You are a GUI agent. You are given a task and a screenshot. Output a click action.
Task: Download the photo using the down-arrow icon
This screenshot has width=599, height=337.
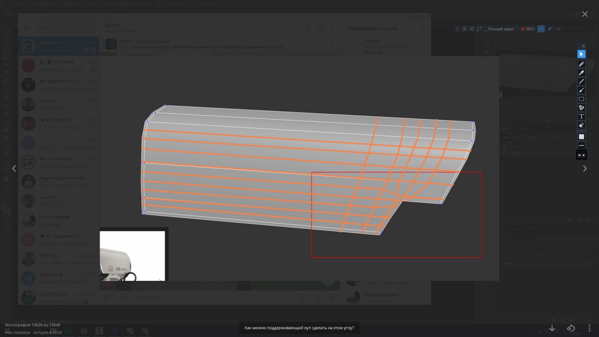(552, 328)
